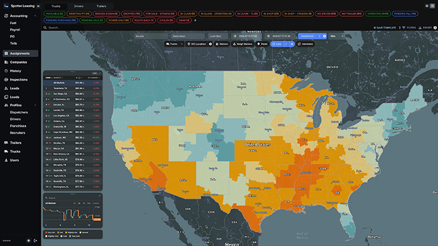438x246 pixels.
Task: Open the Max dropdown selector
Action: [x=337, y=36]
